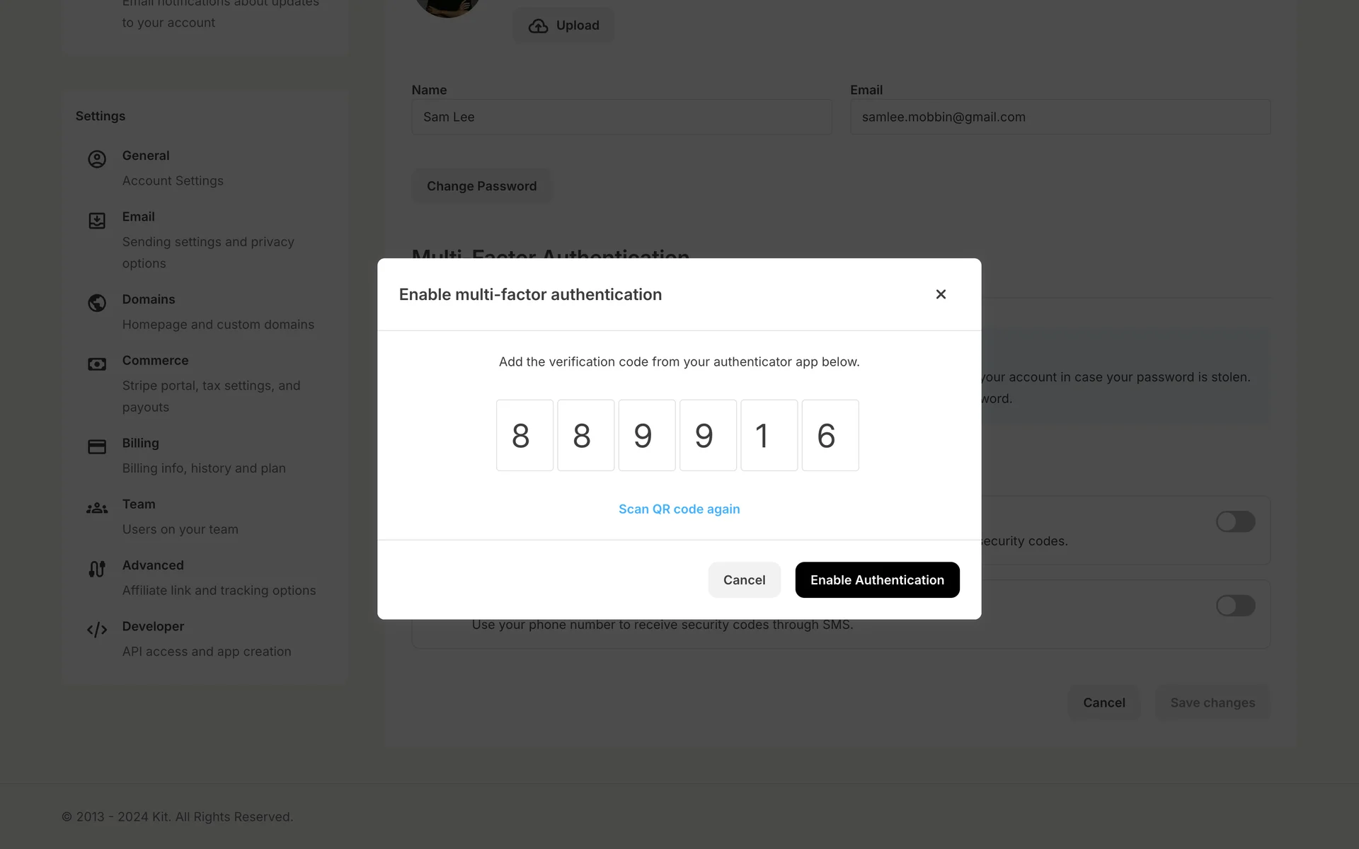Close the multi-factor authentication dialog
This screenshot has width=1359, height=849.
tap(941, 294)
